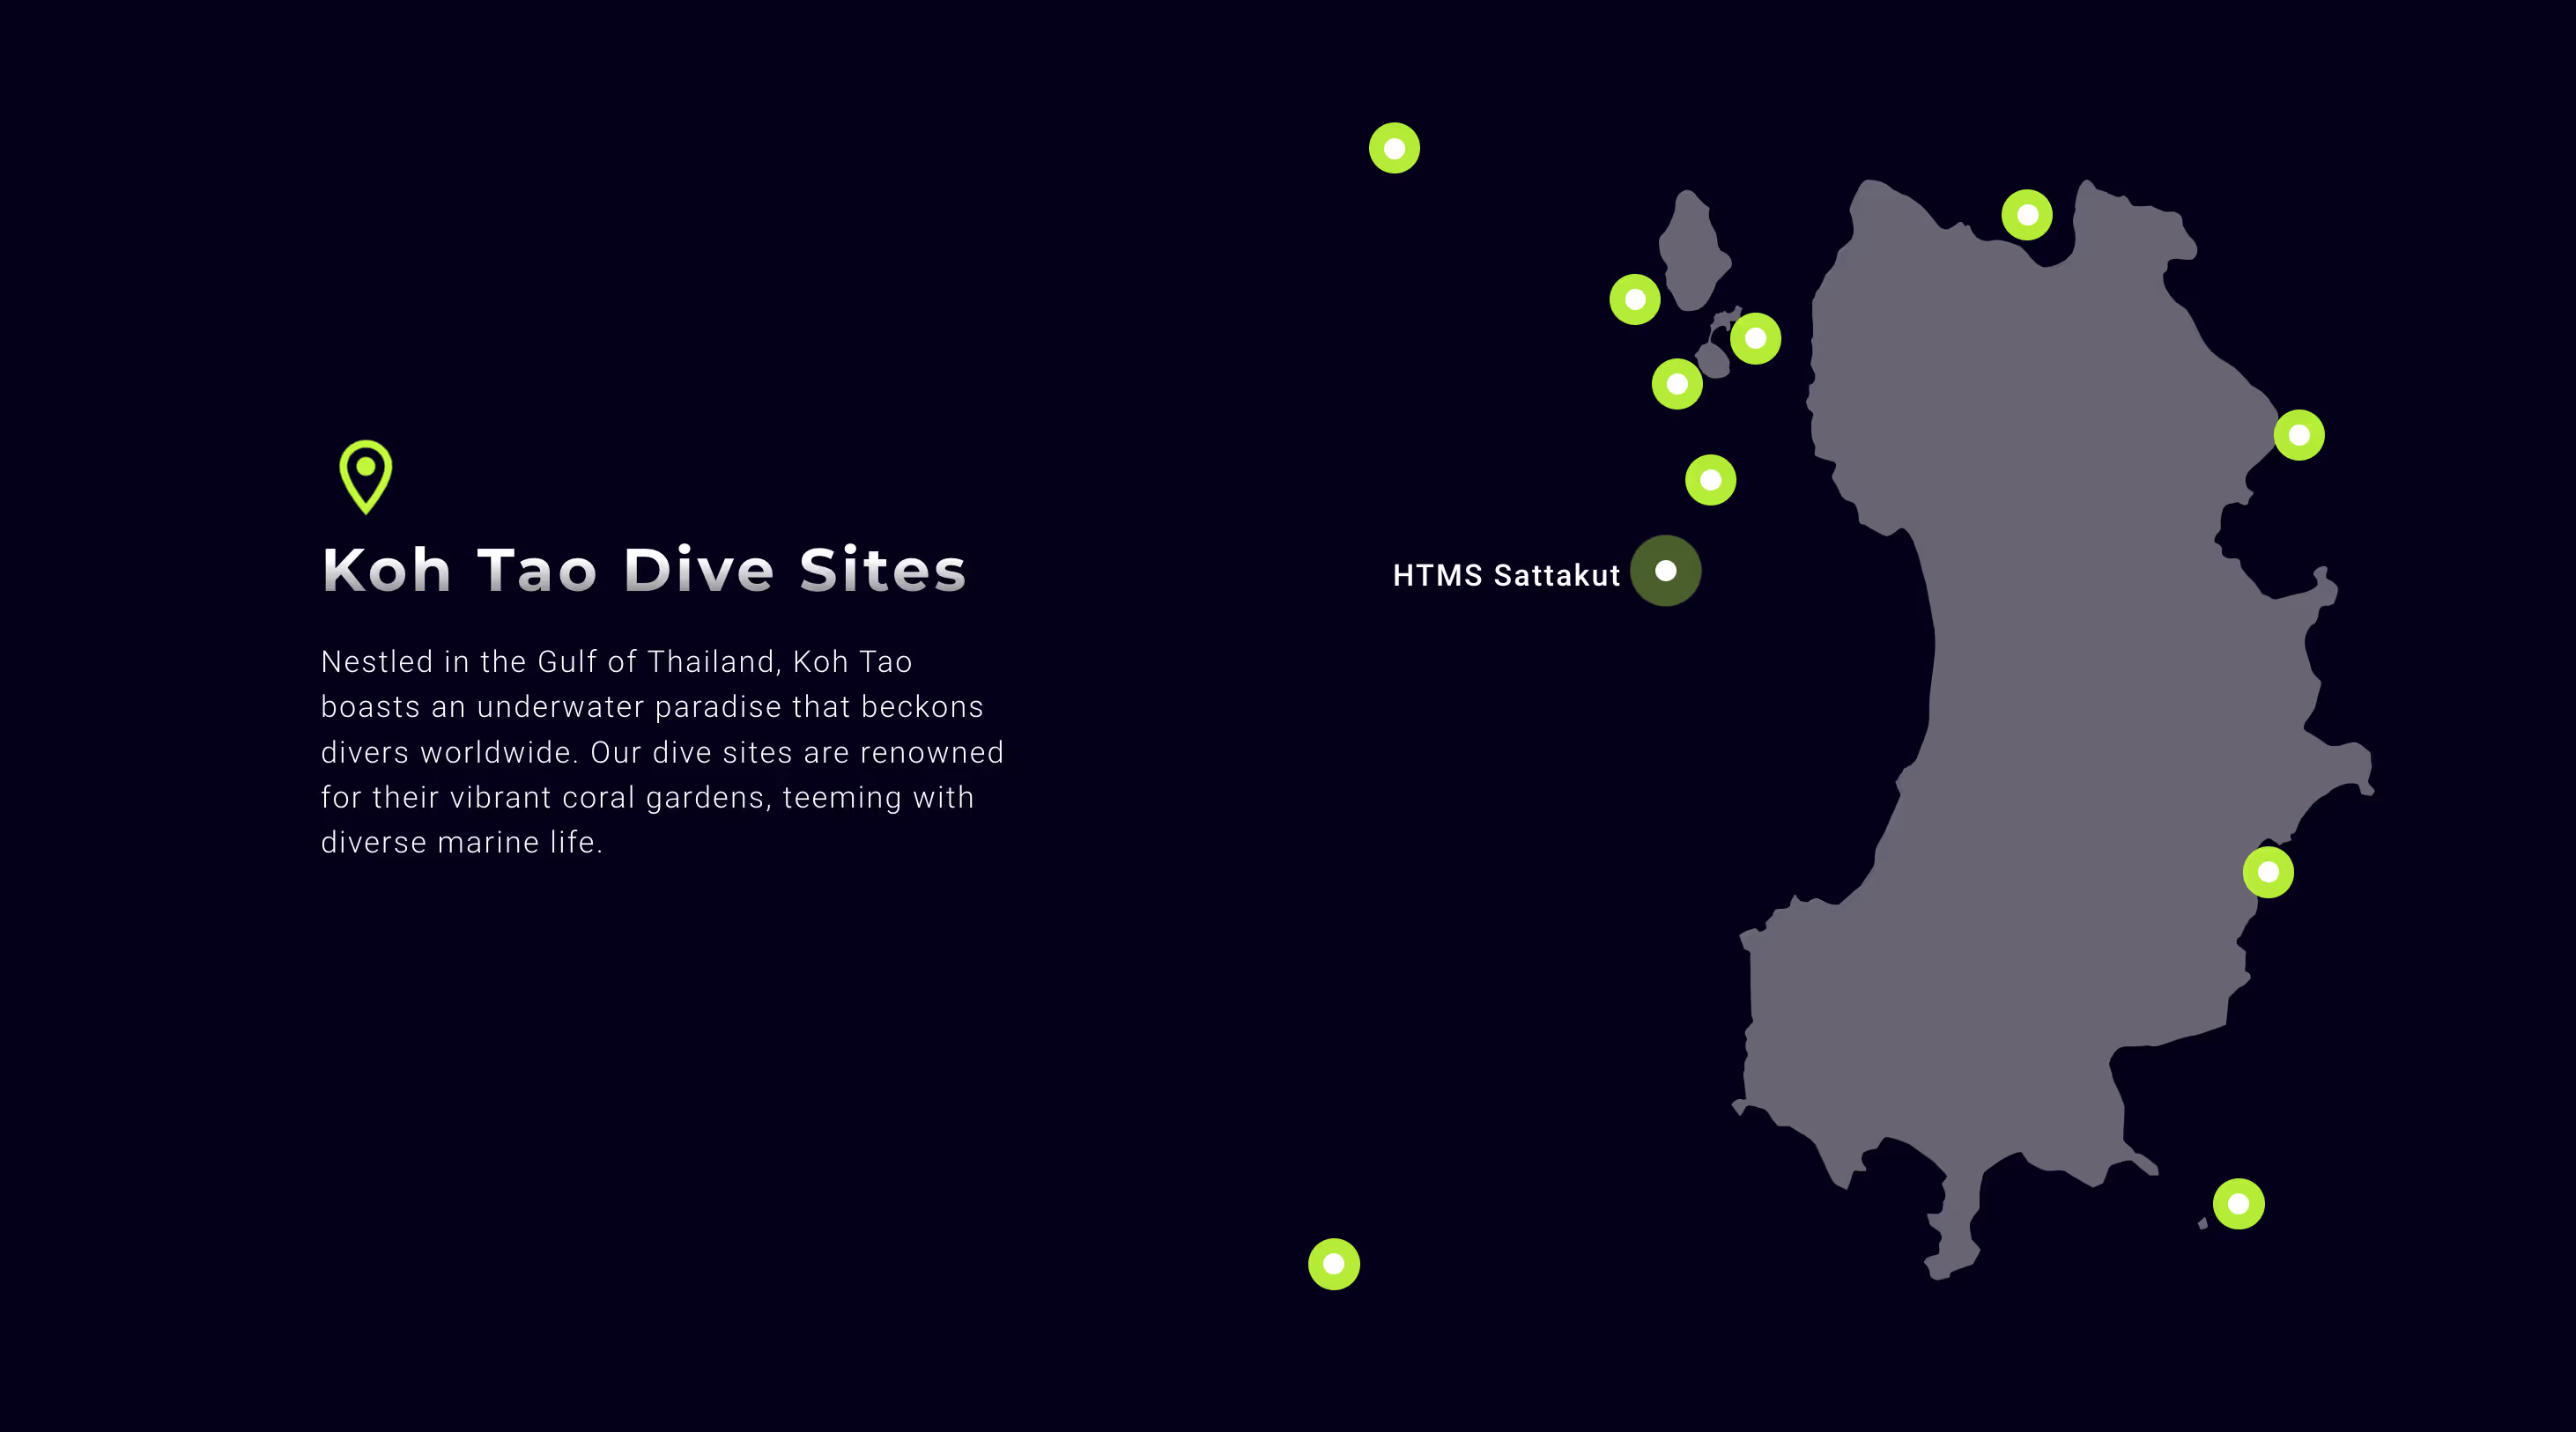
Task: Click the dive marker between the small islet and main island
Action: 1755,338
